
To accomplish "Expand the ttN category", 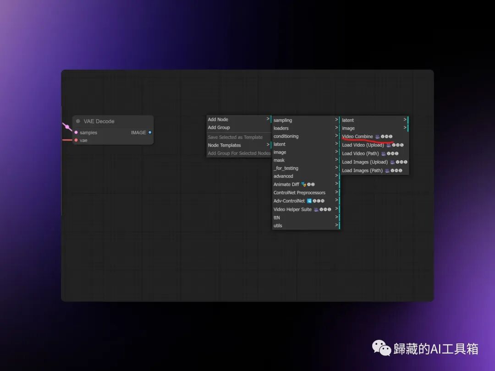I will (306, 218).
